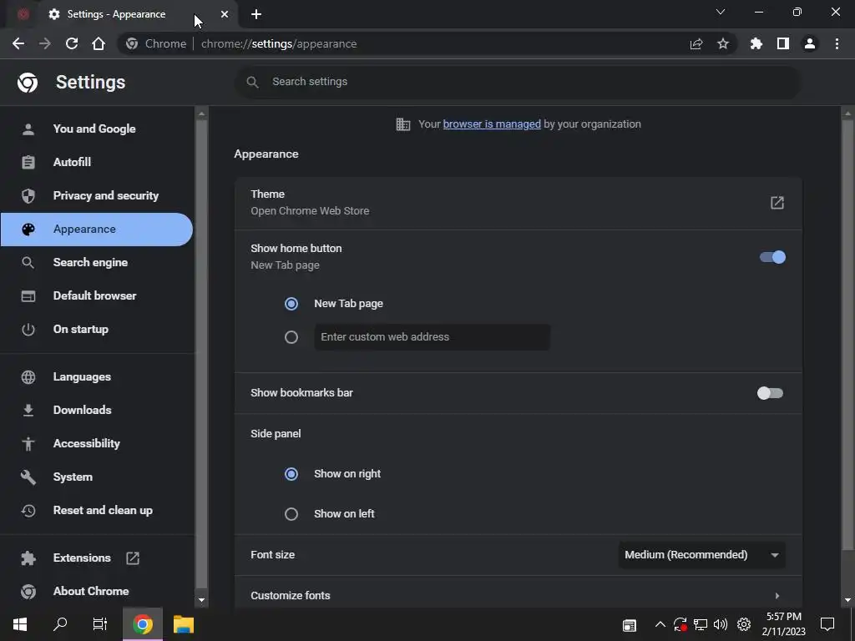Click the settings gear tray icon
Viewport: 855px width, 641px height.
click(x=744, y=624)
